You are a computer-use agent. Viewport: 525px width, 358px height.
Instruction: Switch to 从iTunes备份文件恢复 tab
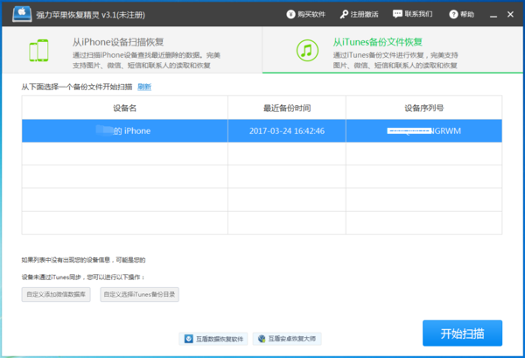click(392, 50)
